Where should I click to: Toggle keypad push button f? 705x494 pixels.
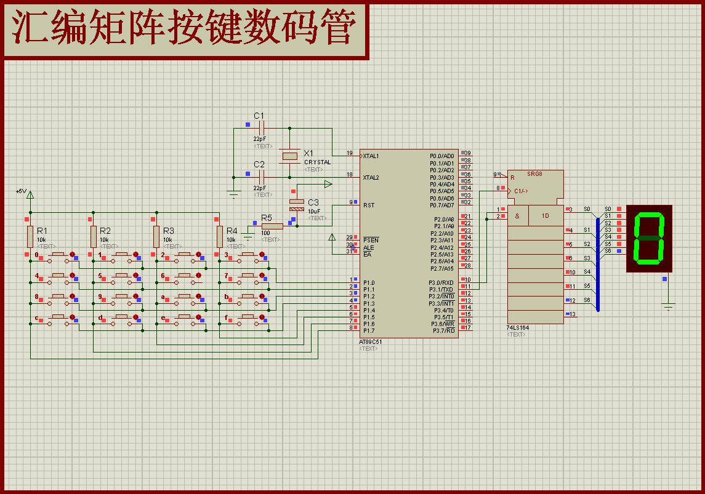pyautogui.click(x=249, y=319)
